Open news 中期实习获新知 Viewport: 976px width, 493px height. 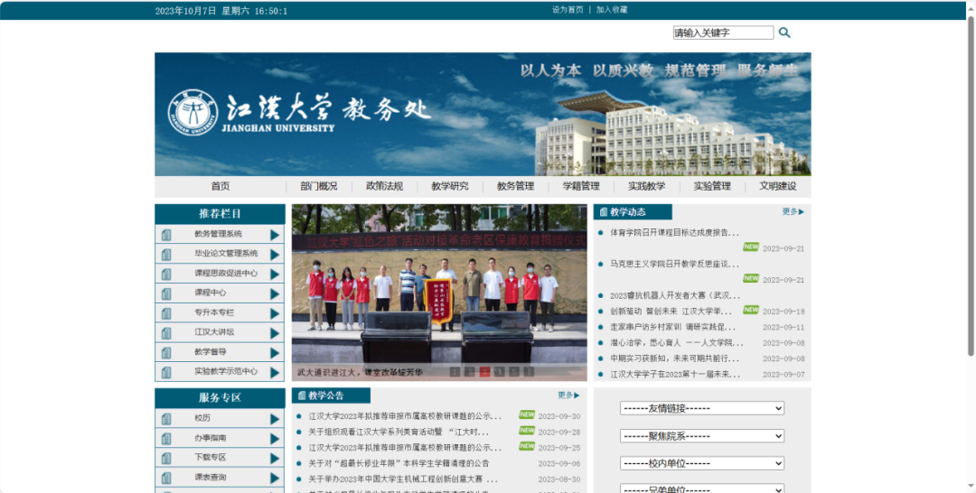click(675, 358)
